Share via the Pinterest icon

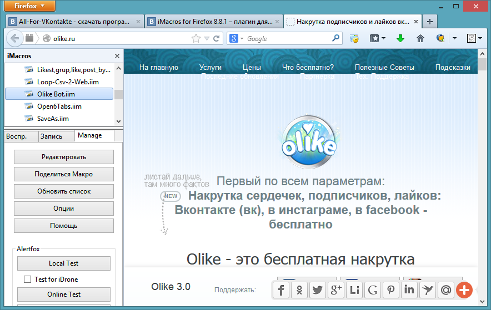(391, 289)
